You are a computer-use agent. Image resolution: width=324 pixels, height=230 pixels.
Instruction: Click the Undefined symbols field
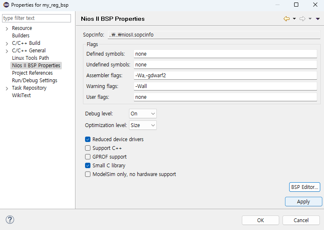click(225, 64)
